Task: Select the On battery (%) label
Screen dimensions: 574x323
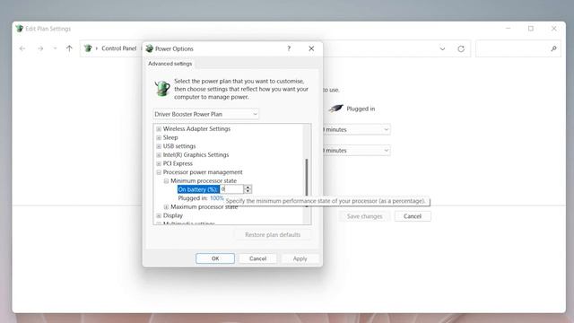Action: coord(198,189)
